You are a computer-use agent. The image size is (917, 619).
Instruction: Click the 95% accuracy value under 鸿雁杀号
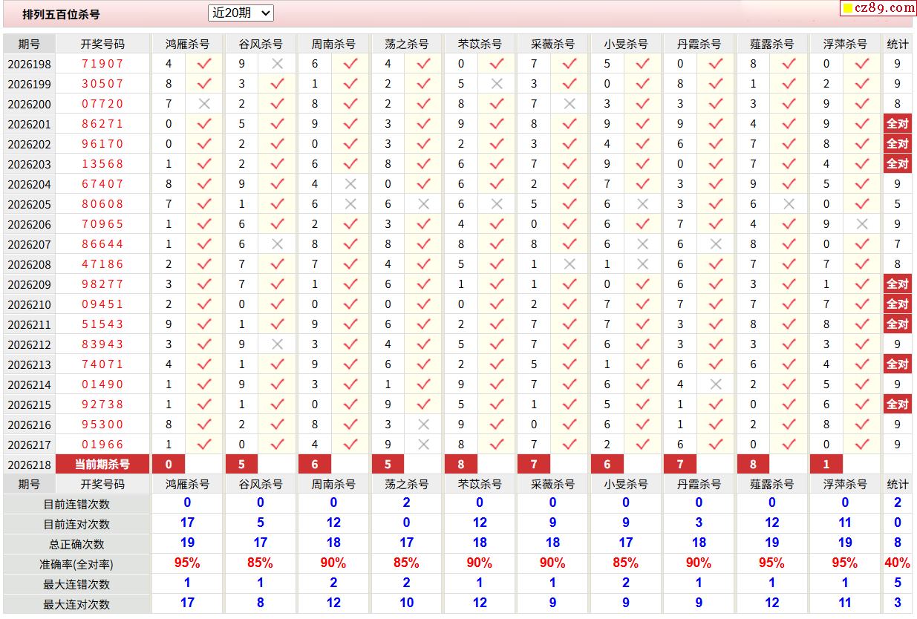[187, 563]
